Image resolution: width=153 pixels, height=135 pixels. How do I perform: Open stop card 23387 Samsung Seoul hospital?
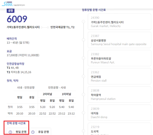pos(119,40)
